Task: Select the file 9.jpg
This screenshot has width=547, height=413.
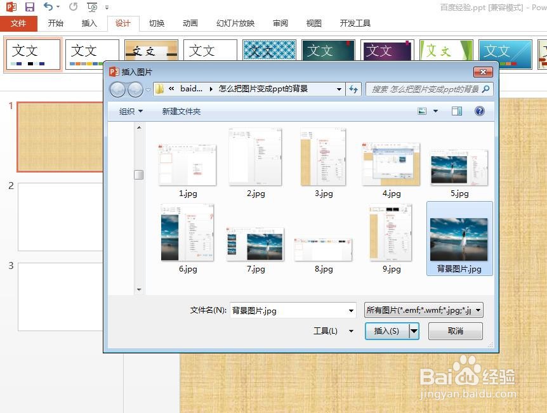Action: coord(391,239)
